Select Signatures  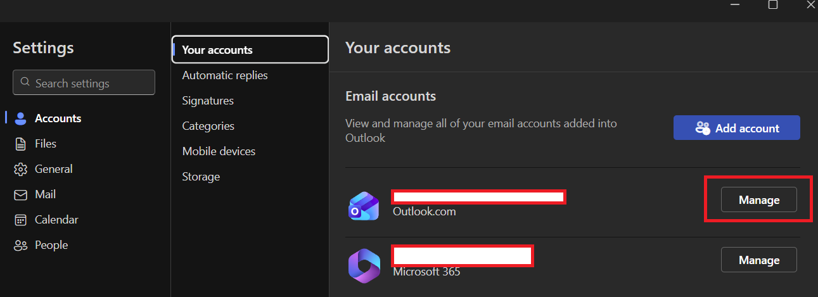pos(208,101)
